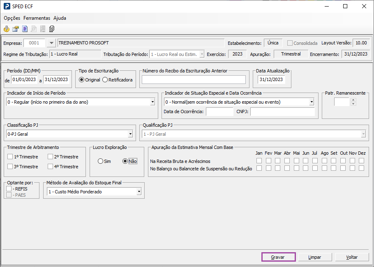374x267 pixels.
Task: Click the stacked-documents toolbar icon
Action: (x=52, y=29)
